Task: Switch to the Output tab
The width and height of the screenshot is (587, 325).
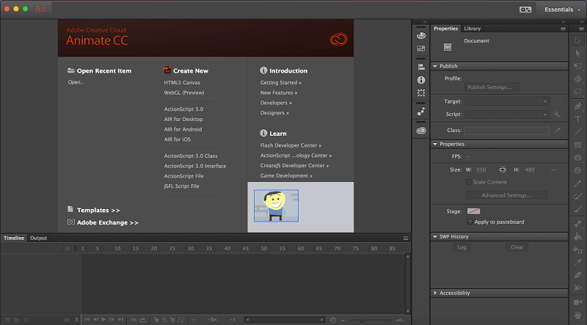Action: 38,238
